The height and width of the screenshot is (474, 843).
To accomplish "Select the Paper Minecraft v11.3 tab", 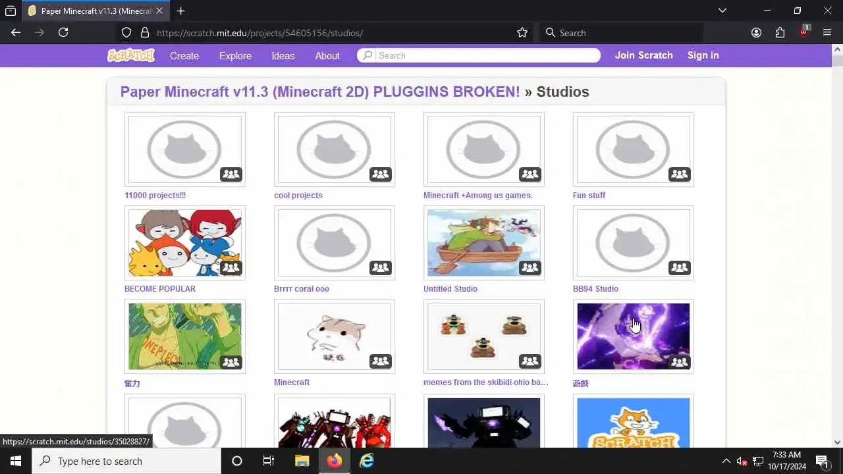I will coord(95,11).
